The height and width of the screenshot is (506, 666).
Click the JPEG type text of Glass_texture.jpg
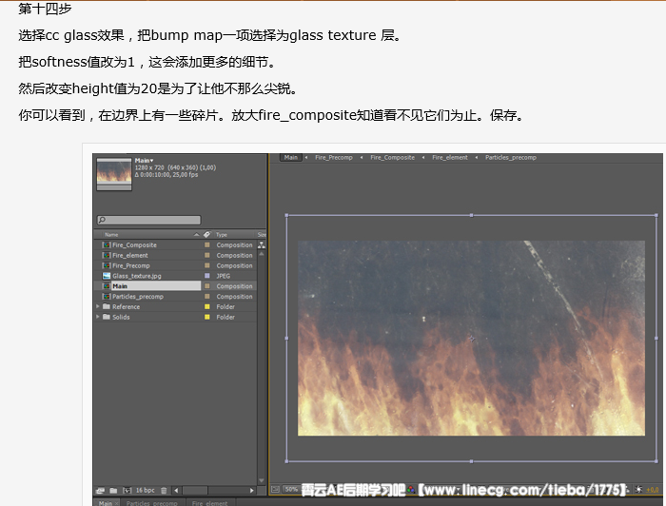pos(223,276)
